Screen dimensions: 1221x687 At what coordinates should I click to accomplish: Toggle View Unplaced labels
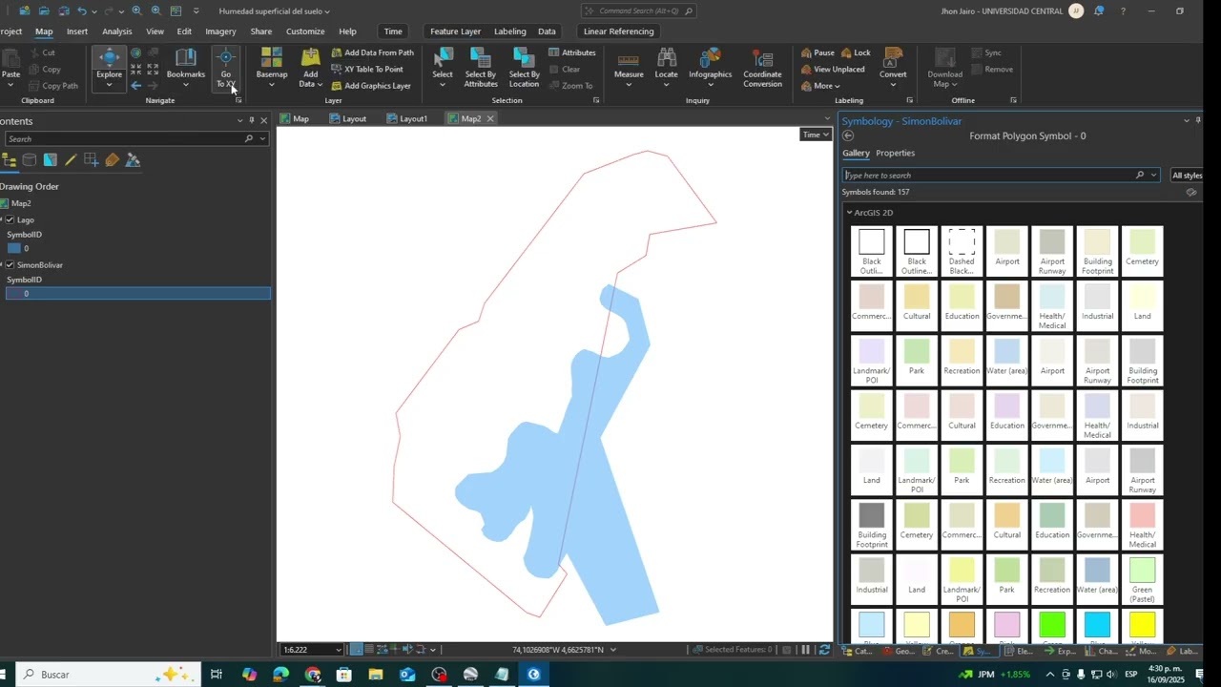click(833, 69)
